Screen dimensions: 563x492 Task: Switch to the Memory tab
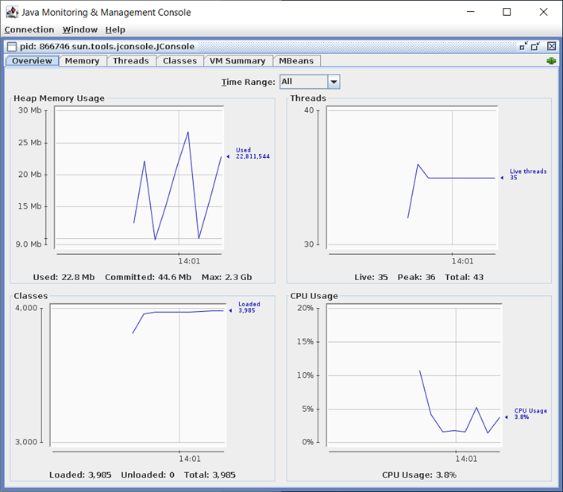click(82, 61)
